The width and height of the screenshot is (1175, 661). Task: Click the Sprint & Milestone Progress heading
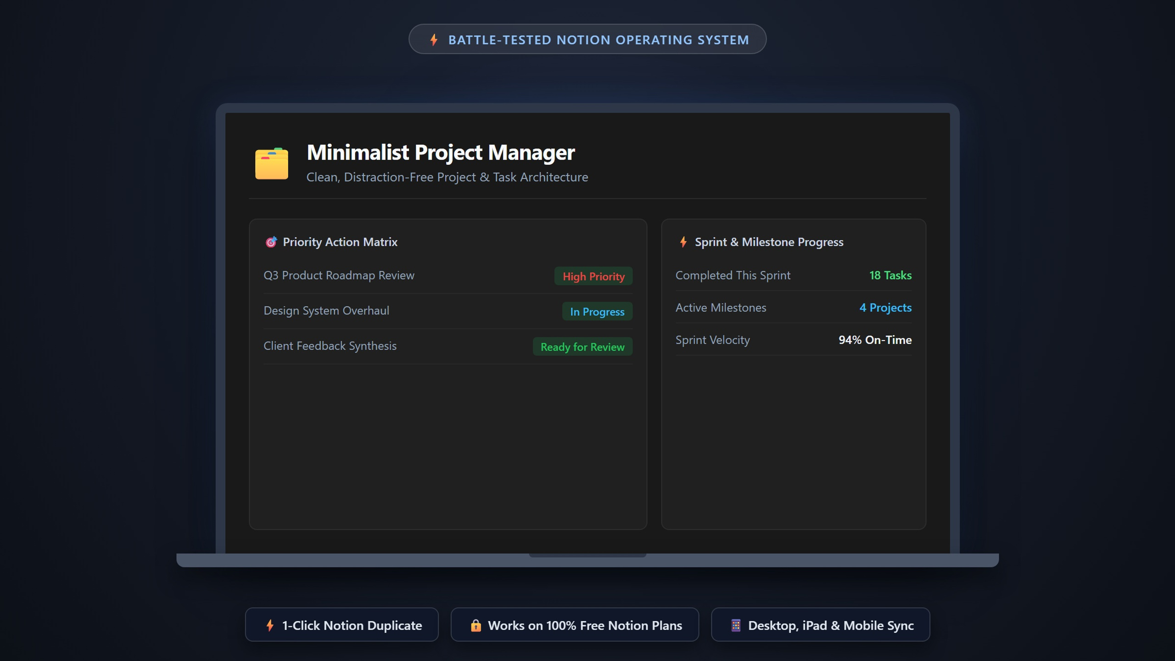click(769, 242)
